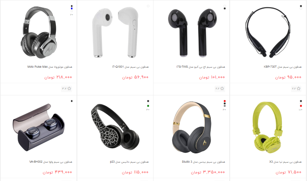Click the 439,000 toman price of VA-BH002
Image resolution: width=307 pixels, height=181 pixels.
click(x=58, y=172)
